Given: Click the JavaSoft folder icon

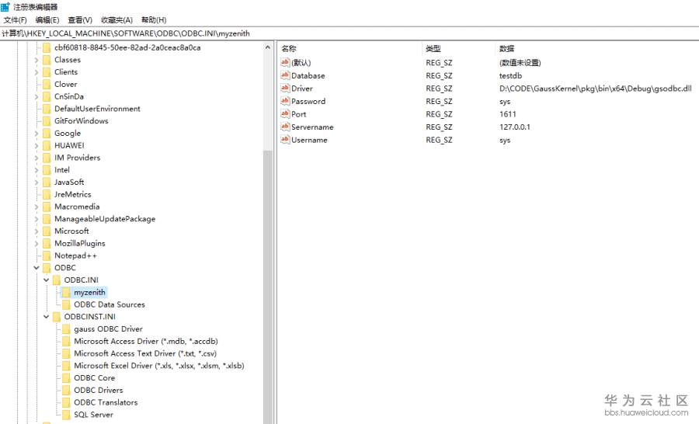Looking at the screenshot, I should point(47,182).
